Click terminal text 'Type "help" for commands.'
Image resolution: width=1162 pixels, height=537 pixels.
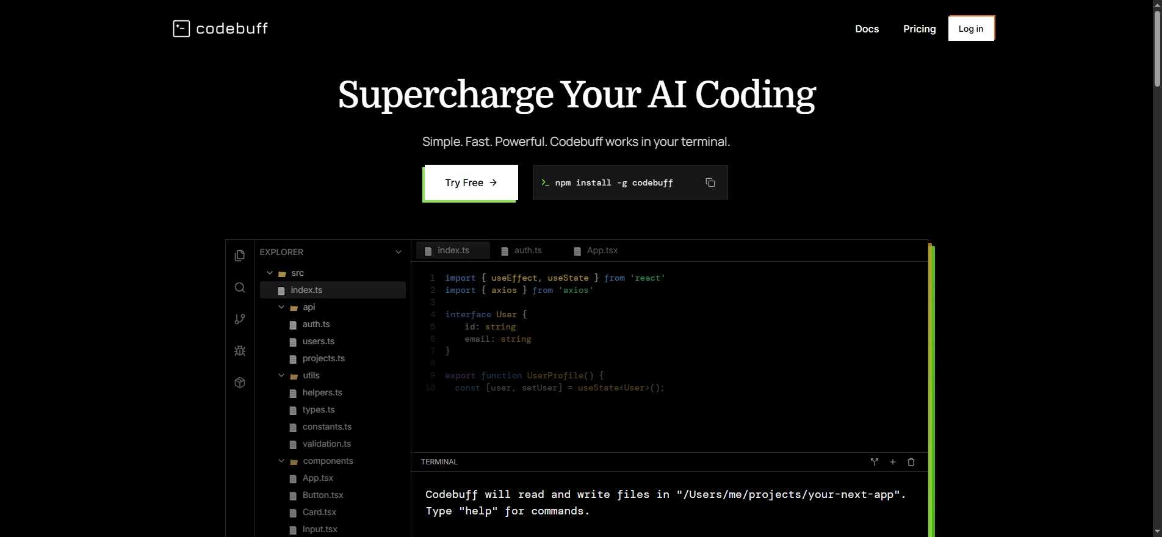508,511
